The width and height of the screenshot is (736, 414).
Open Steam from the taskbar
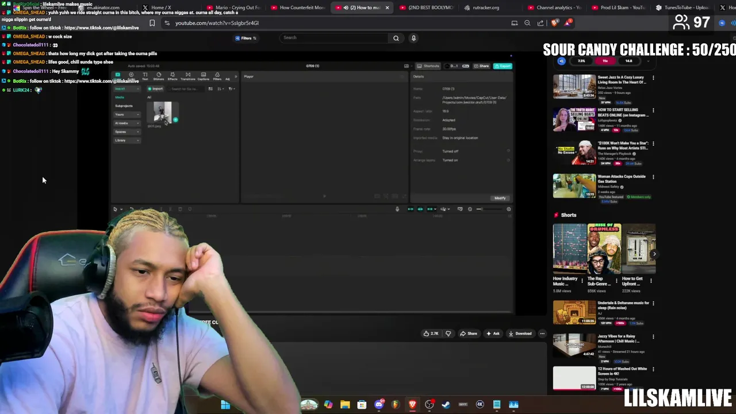(x=446, y=405)
